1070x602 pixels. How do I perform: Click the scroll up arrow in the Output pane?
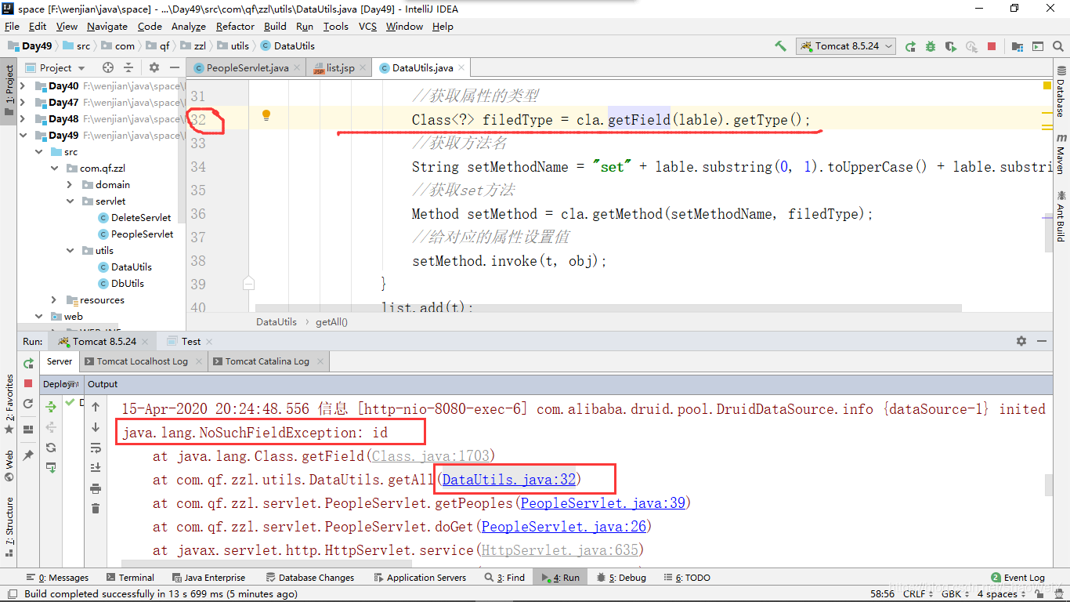(96, 407)
